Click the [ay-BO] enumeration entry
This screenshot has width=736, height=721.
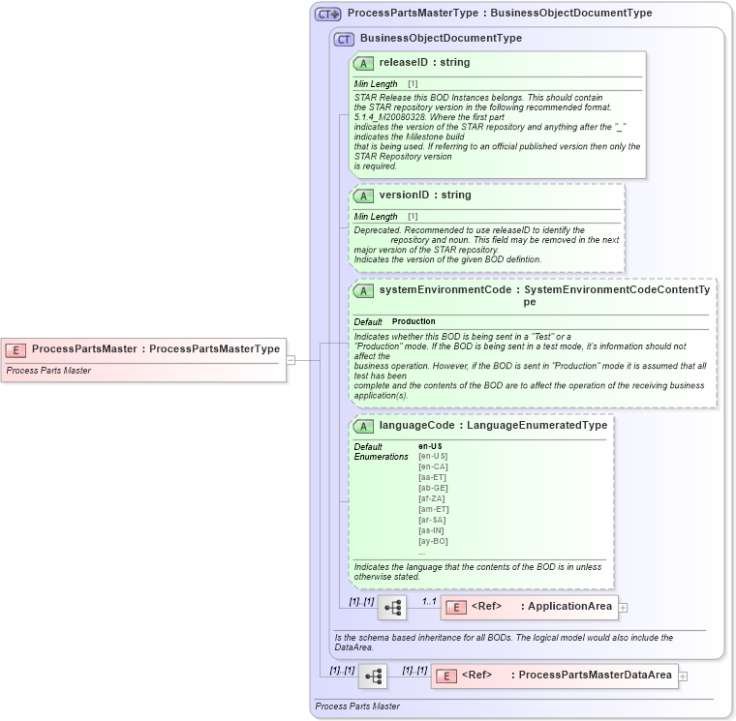click(433, 541)
